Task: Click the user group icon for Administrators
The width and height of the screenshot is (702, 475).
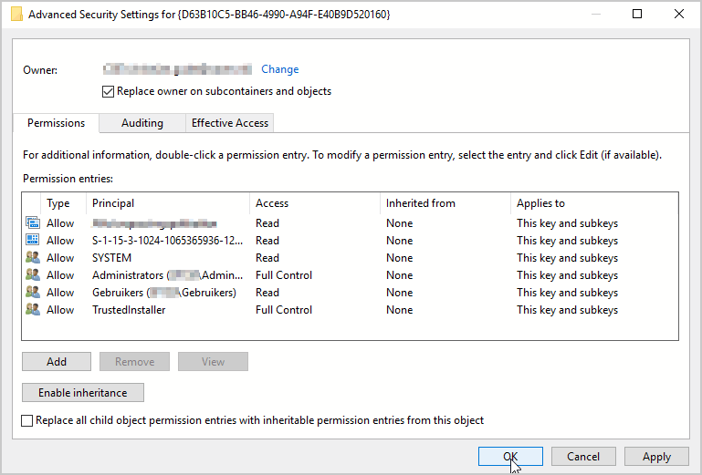Action: [33, 275]
